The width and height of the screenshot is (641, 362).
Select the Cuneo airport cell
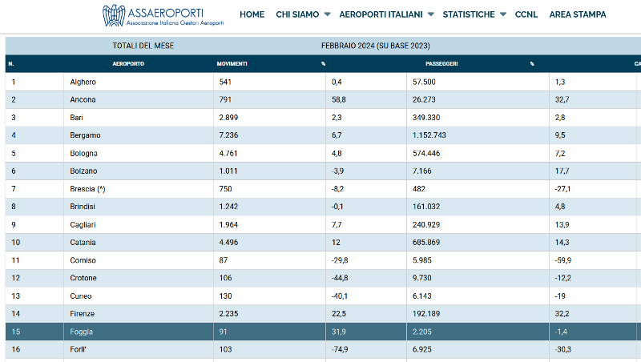139,296
